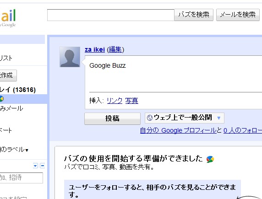Image resolution: width=262 pixels, height=199 pixels.
Task: Open the za ikei profile link
Action: pos(95,49)
